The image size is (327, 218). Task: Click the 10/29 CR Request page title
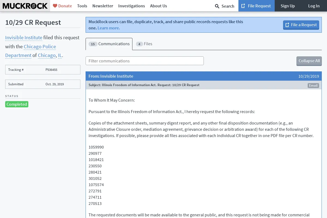[x=33, y=22]
